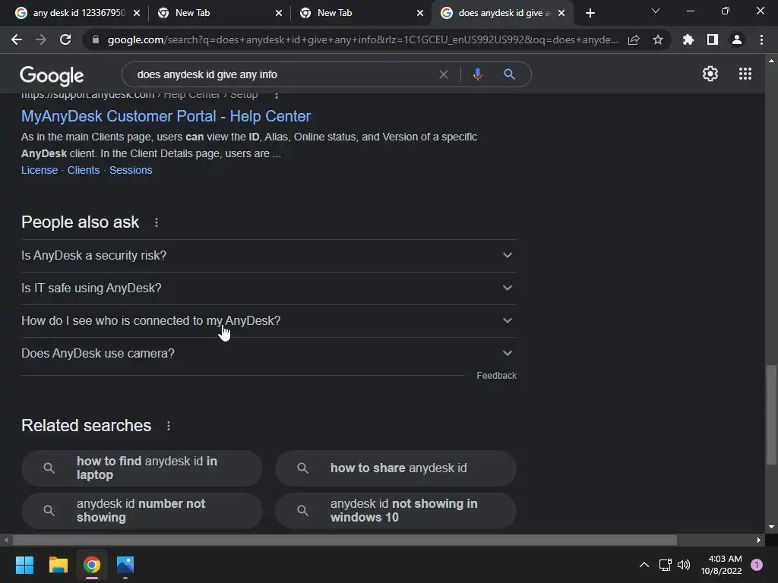Open the Windows Start menu
Viewport: 778px width, 583px height.
click(x=24, y=565)
